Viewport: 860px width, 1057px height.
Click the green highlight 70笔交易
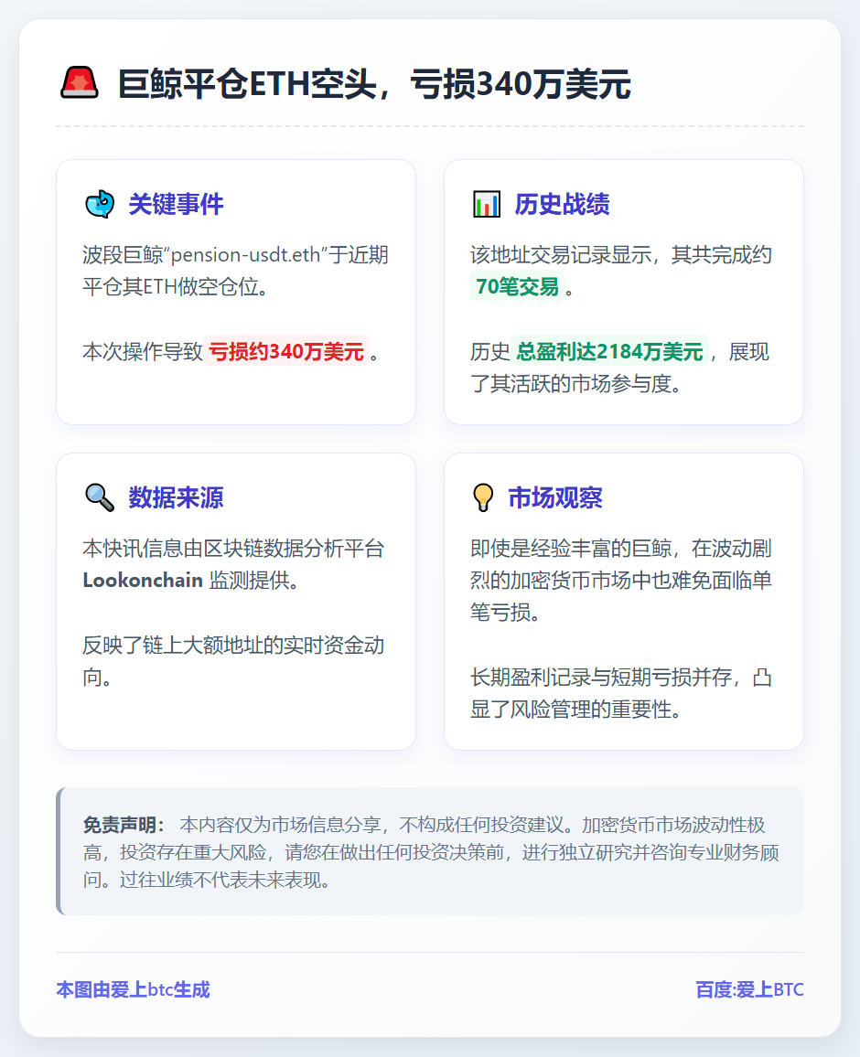(517, 286)
